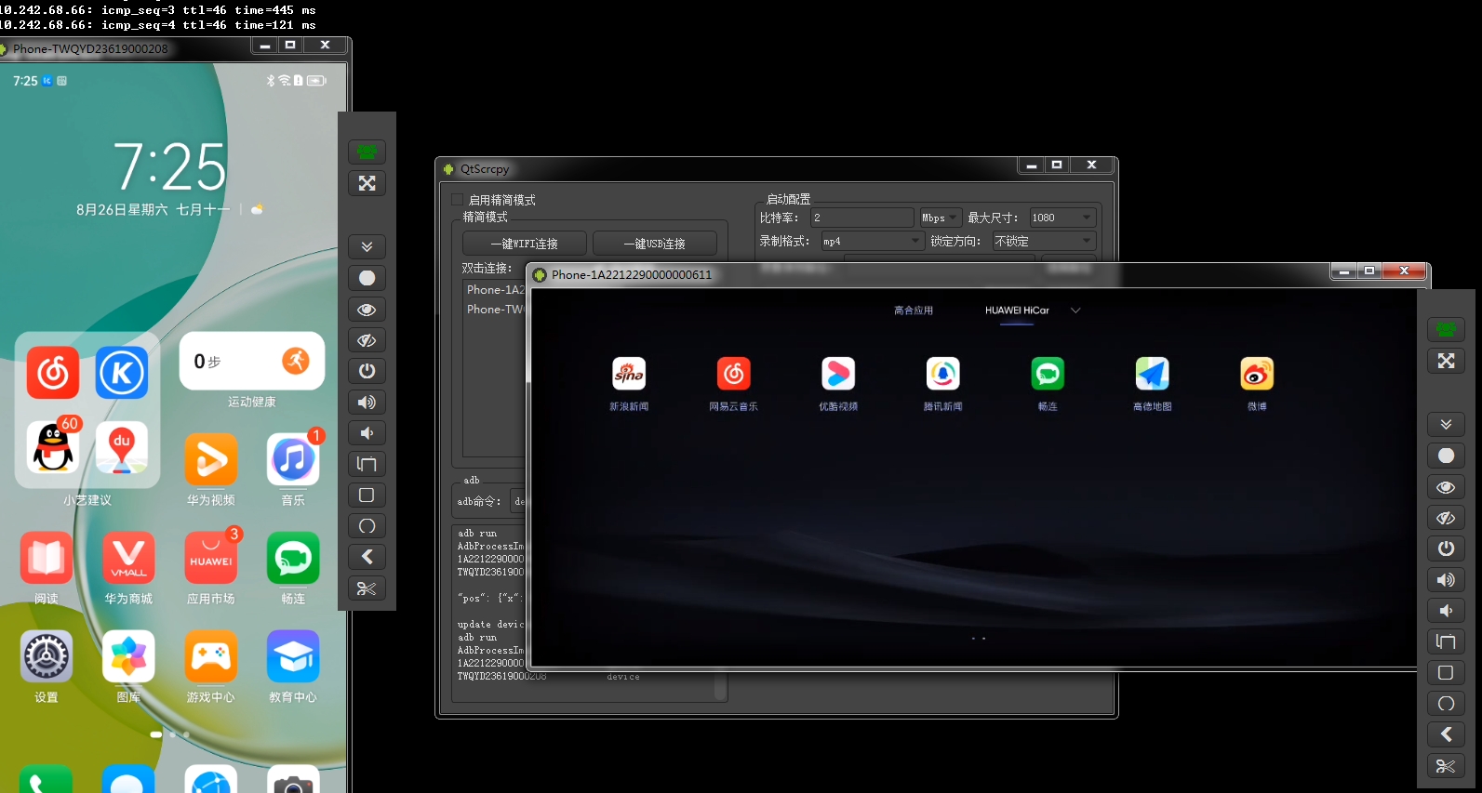Image resolution: width=1482 pixels, height=793 pixels.
Task: Open the 录制格式 mp4 dropdown
Action: pyautogui.click(x=871, y=241)
